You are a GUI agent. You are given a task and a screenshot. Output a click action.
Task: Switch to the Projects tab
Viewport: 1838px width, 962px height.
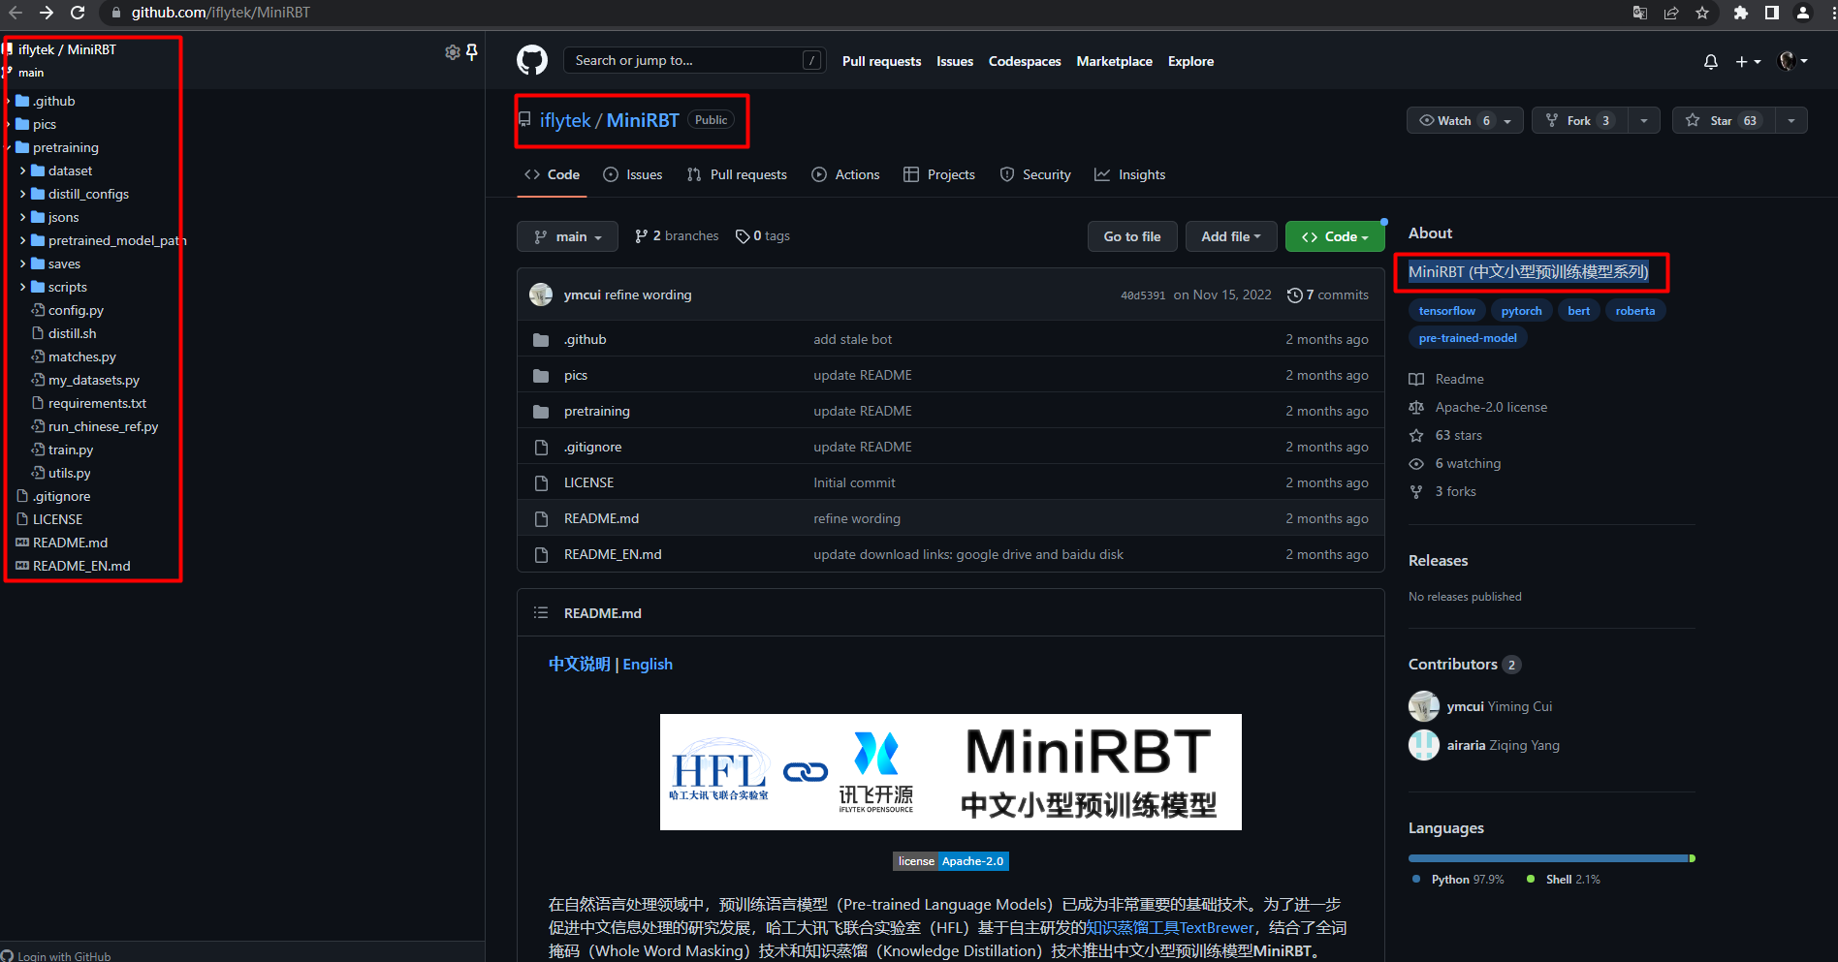tap(939, 174)
